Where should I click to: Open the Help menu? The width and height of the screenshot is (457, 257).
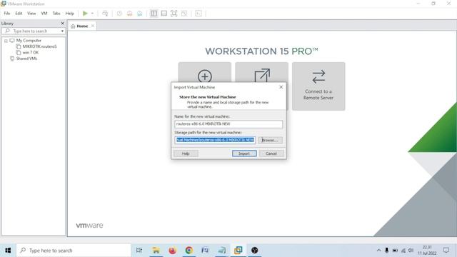[70, 14]
